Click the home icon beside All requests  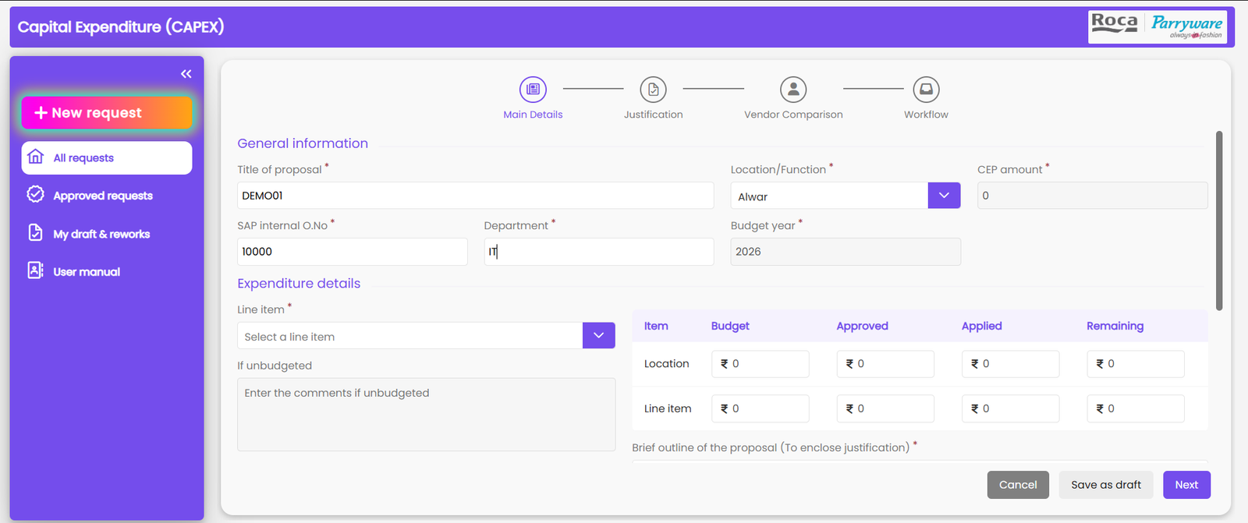tap(35, 157)
